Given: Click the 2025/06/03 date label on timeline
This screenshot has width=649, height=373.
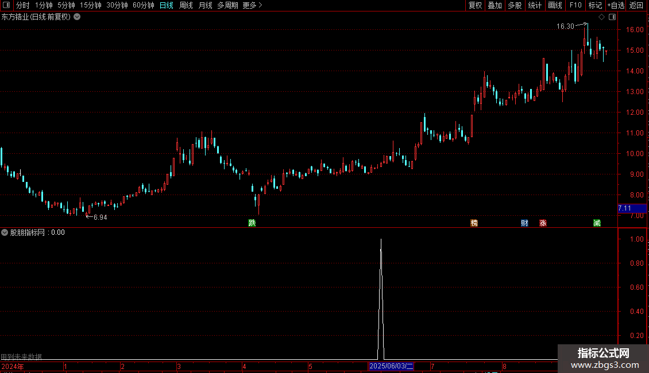Looking at the screenshot, I should (x=391, y=366).
